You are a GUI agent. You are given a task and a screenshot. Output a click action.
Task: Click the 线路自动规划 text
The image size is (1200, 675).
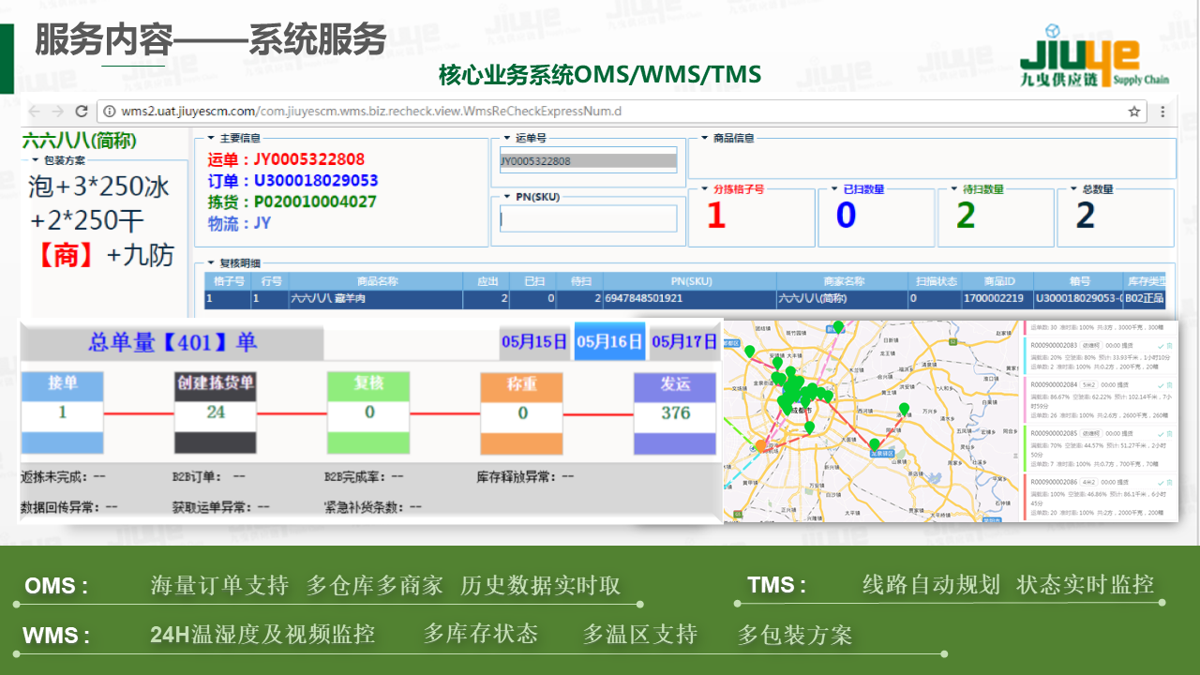point(931,584)
